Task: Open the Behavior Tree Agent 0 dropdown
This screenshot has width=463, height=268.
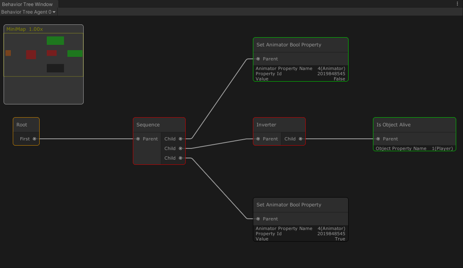Action: click(x=28, y=12)
